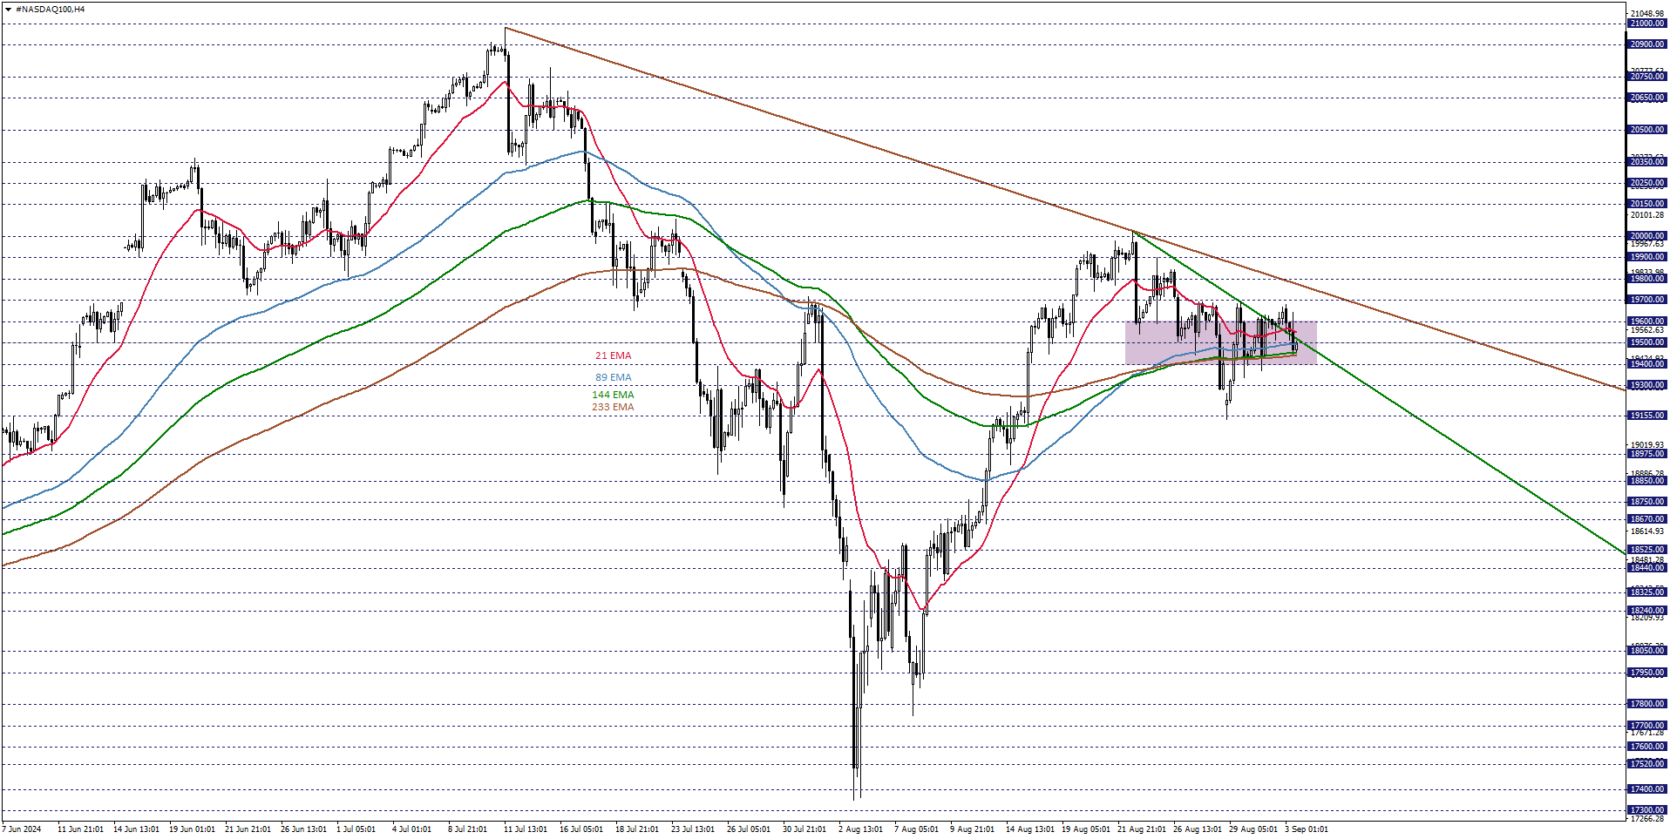
Task: Click the 19700.00 price level label
Action: click(1646, 300)
